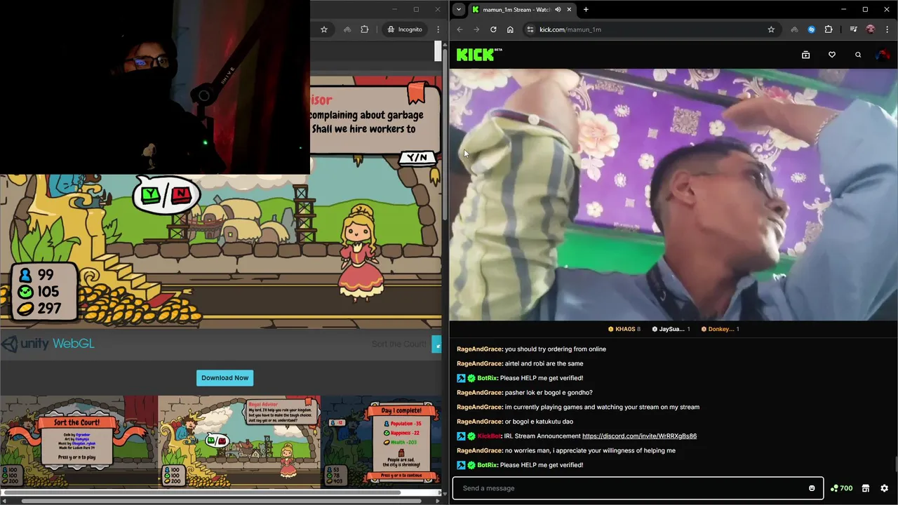Open the discord.com invite link in chat
Screen dimensions: 898x505
639,436
